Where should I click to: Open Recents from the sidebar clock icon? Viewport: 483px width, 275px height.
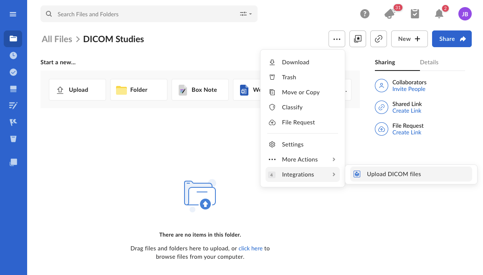pos(13,55)
